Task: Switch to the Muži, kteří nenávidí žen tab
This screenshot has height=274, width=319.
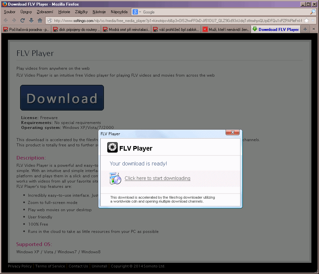Action: [226, 29]
